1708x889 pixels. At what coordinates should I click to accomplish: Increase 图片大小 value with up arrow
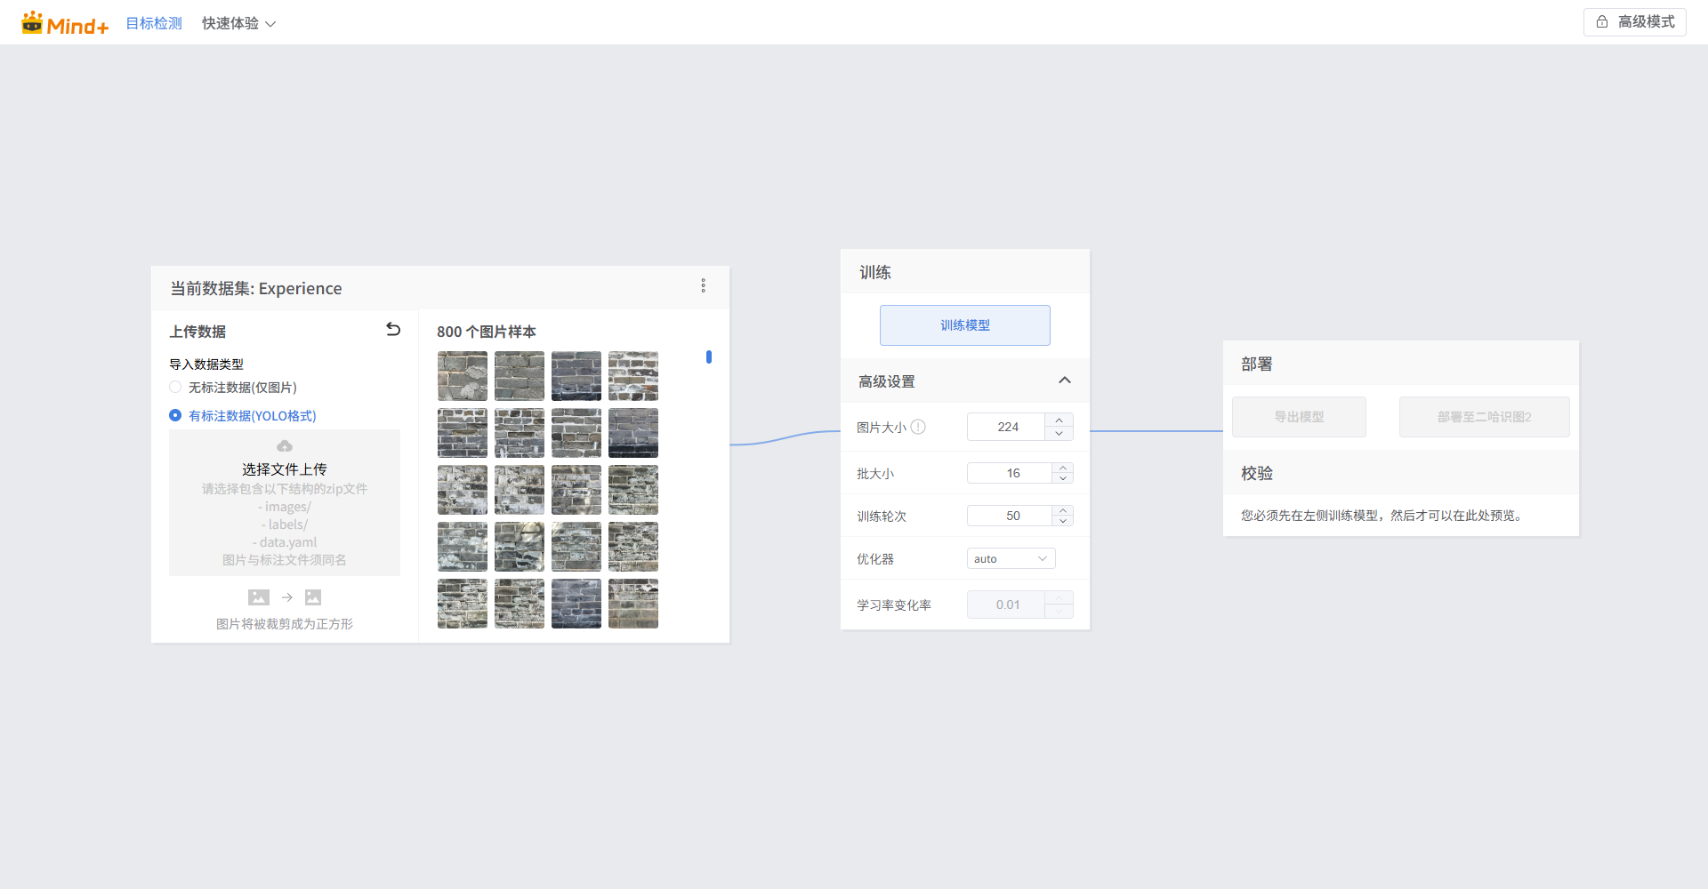click(1059, 420)
